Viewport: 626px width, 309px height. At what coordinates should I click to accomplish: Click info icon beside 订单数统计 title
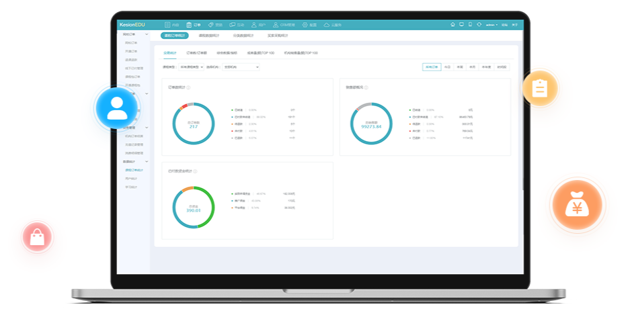tap(188, 87)
